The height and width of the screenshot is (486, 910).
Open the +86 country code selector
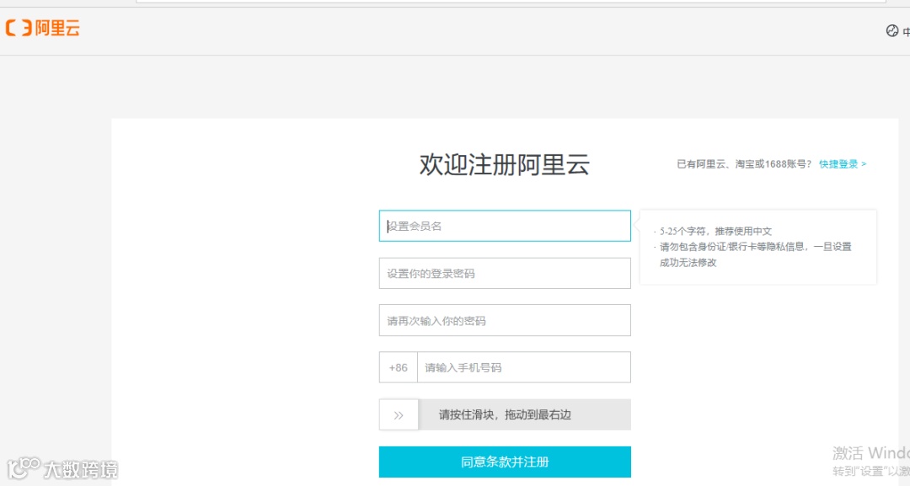(x=398, y=367)
